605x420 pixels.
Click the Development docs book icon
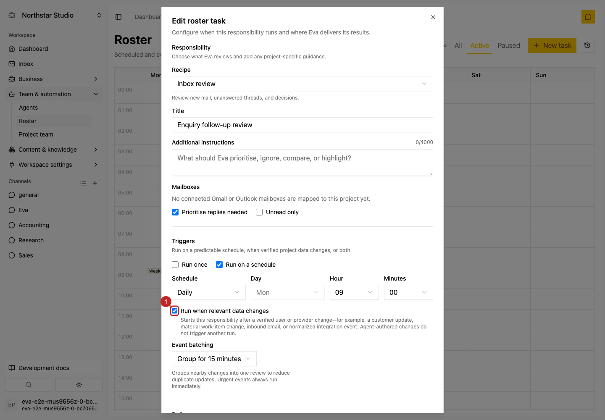click(12, 368)
